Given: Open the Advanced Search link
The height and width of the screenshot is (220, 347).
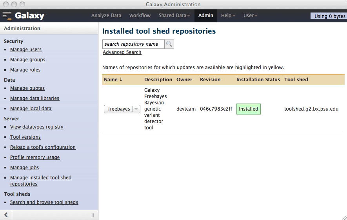Looking at the screenshot, I should point(122,52).
